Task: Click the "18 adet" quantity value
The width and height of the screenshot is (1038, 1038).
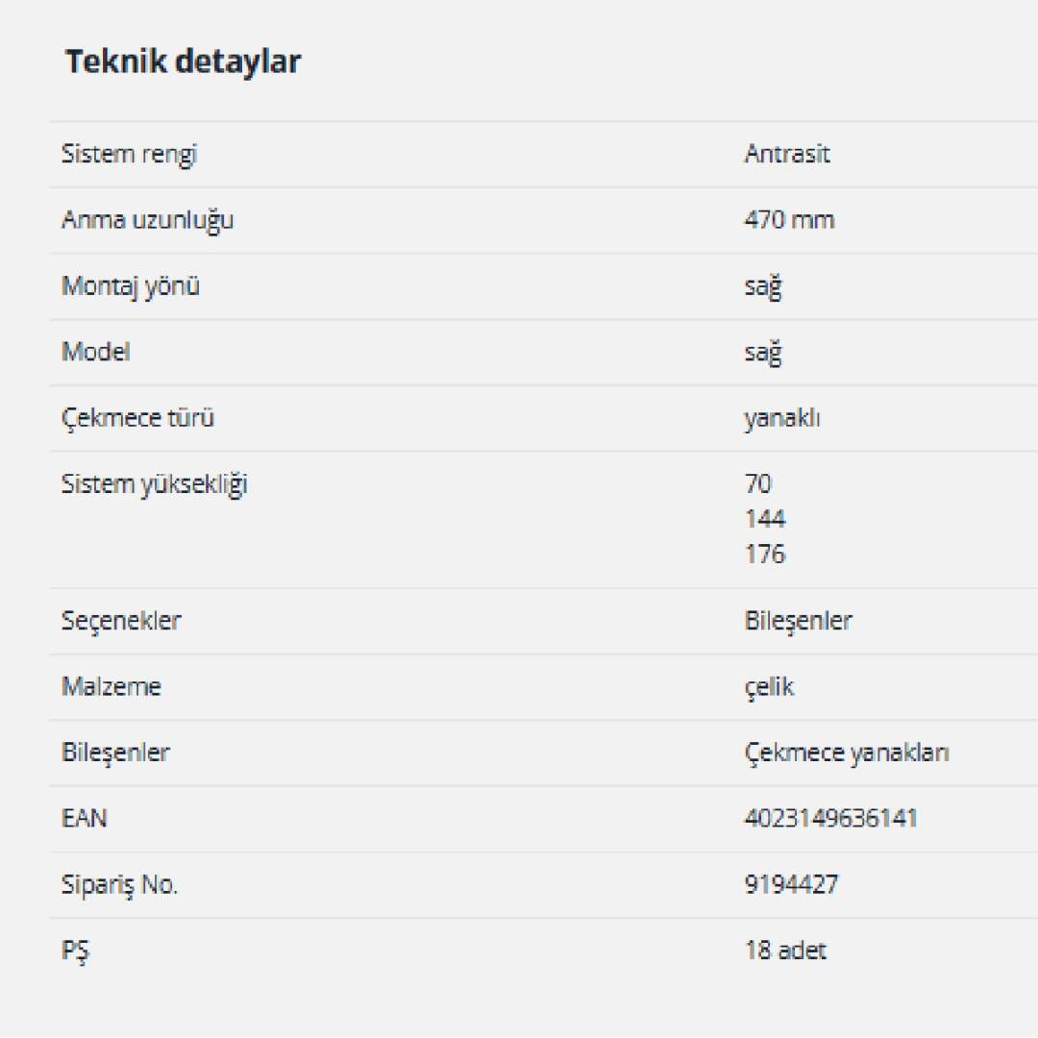Action: coord(785,951)
